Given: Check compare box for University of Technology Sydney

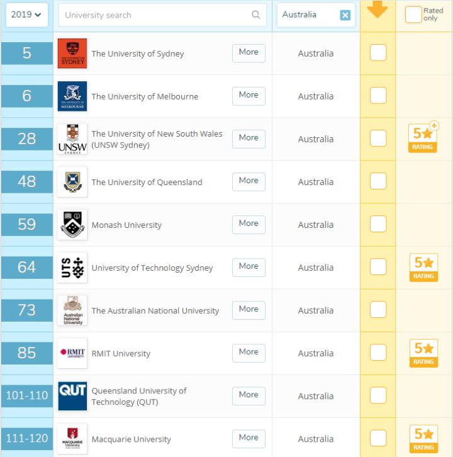Looking at the screenshot, I should pos(378,267).
